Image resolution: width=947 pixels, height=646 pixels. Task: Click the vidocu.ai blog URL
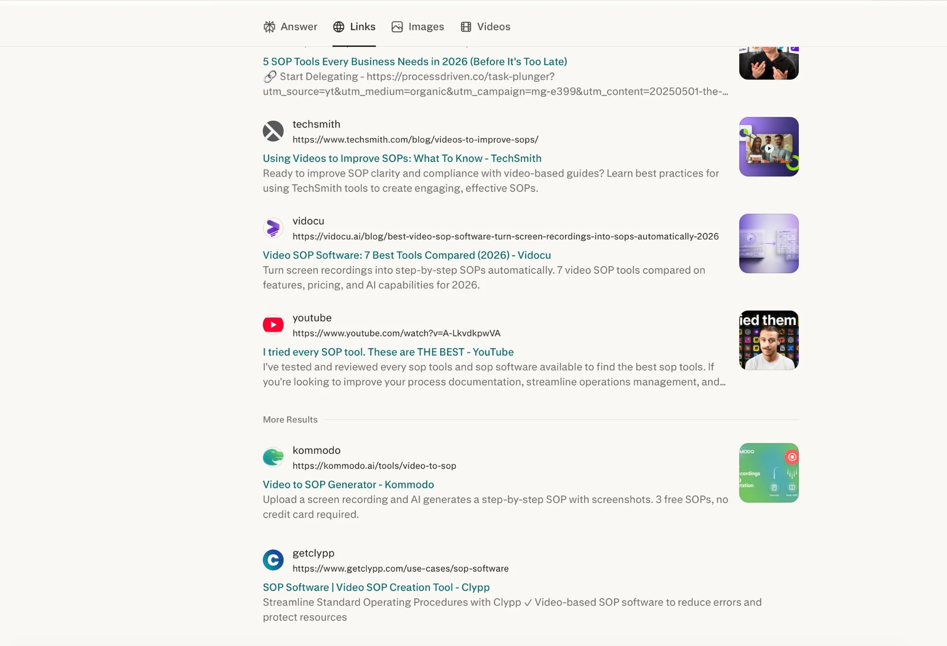(506, 236)
